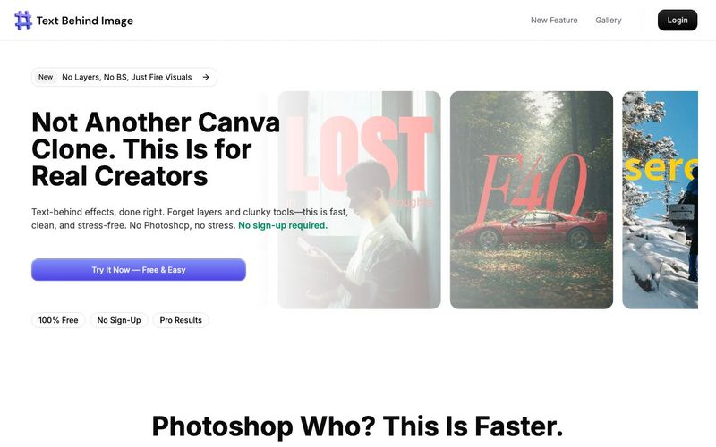
Task: Click Try It Now — Free & Easy button
Action: pos(139,270)
